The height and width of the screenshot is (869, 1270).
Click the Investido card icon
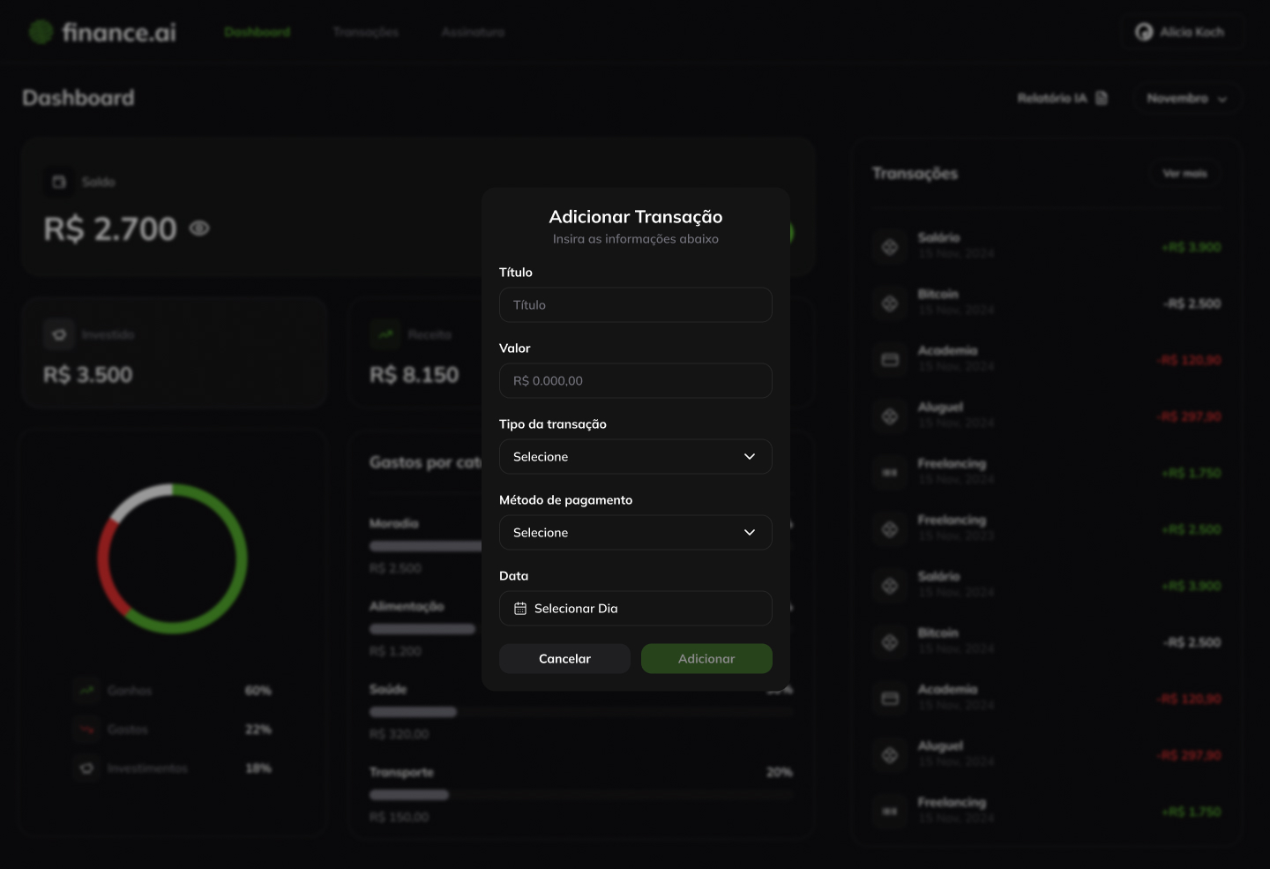[59, 334]
